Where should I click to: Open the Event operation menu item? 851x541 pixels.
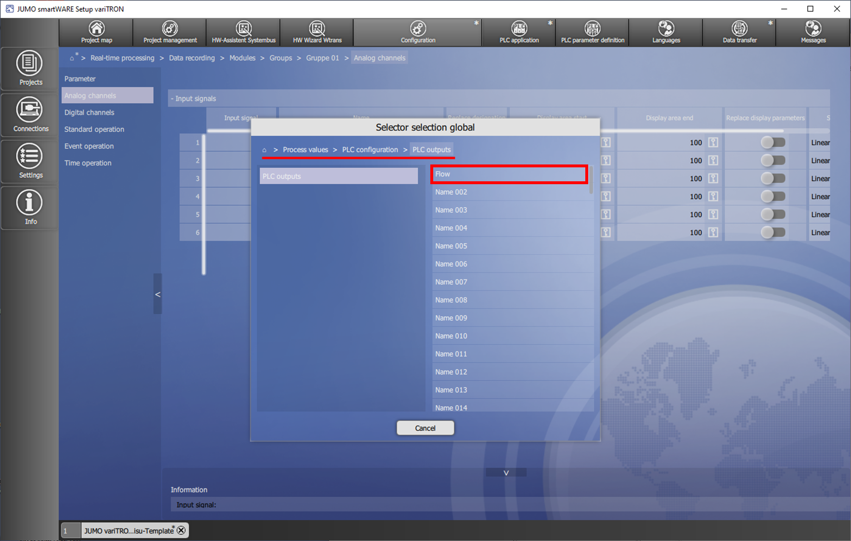(x=89, y=146)
